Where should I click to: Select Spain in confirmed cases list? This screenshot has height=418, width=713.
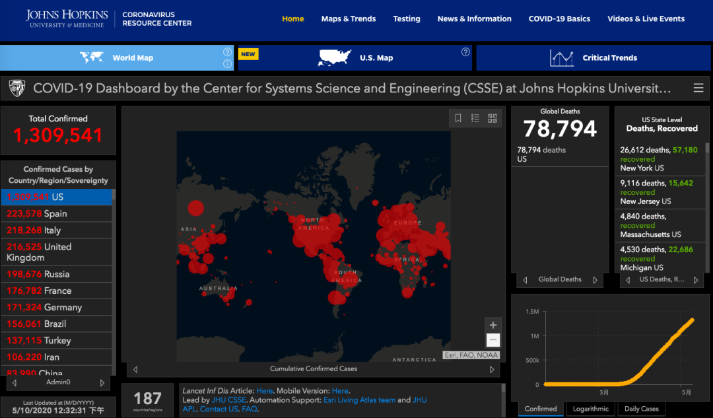tap(56, 214)
